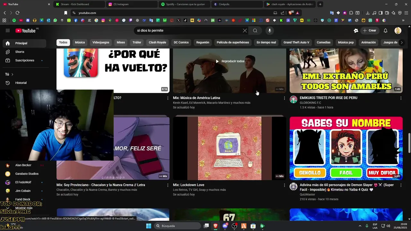
Task: Open options for Demon Slayer quiz video
Action: pyautogui.click(x=401, y=185)
